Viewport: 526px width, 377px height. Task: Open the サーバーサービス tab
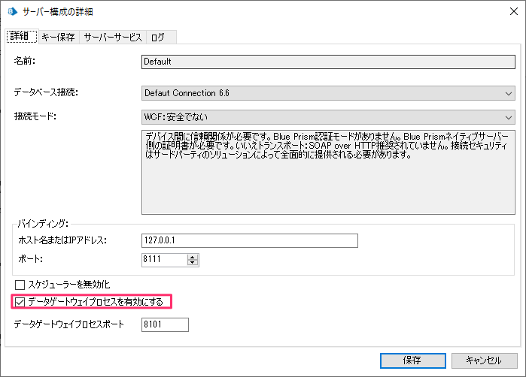coord(113,37)
